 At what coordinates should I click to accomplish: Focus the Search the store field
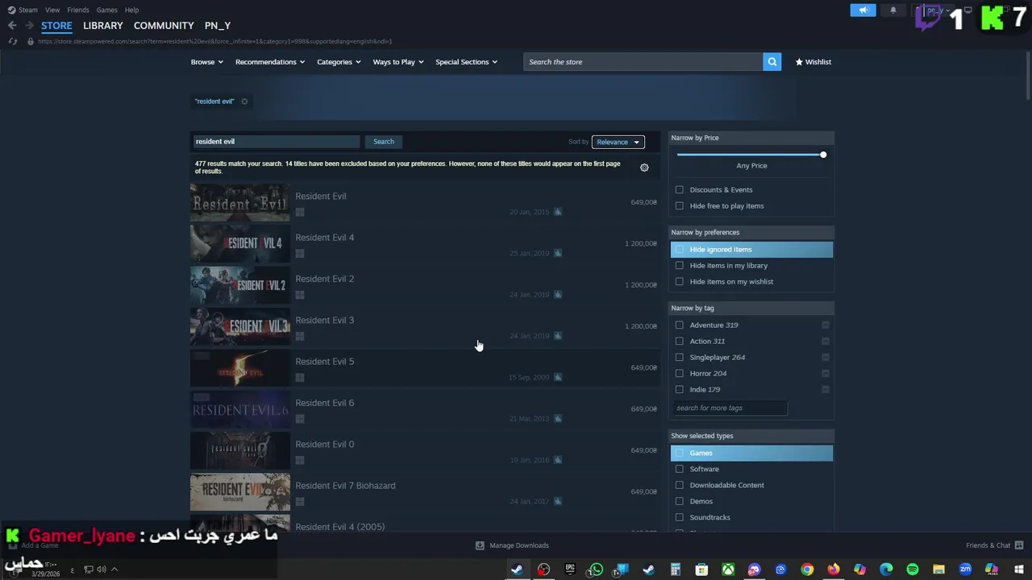point(643,62)
